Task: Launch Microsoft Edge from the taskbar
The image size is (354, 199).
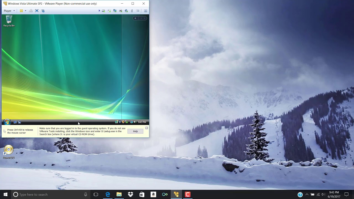Action: [x=108, y=194]
